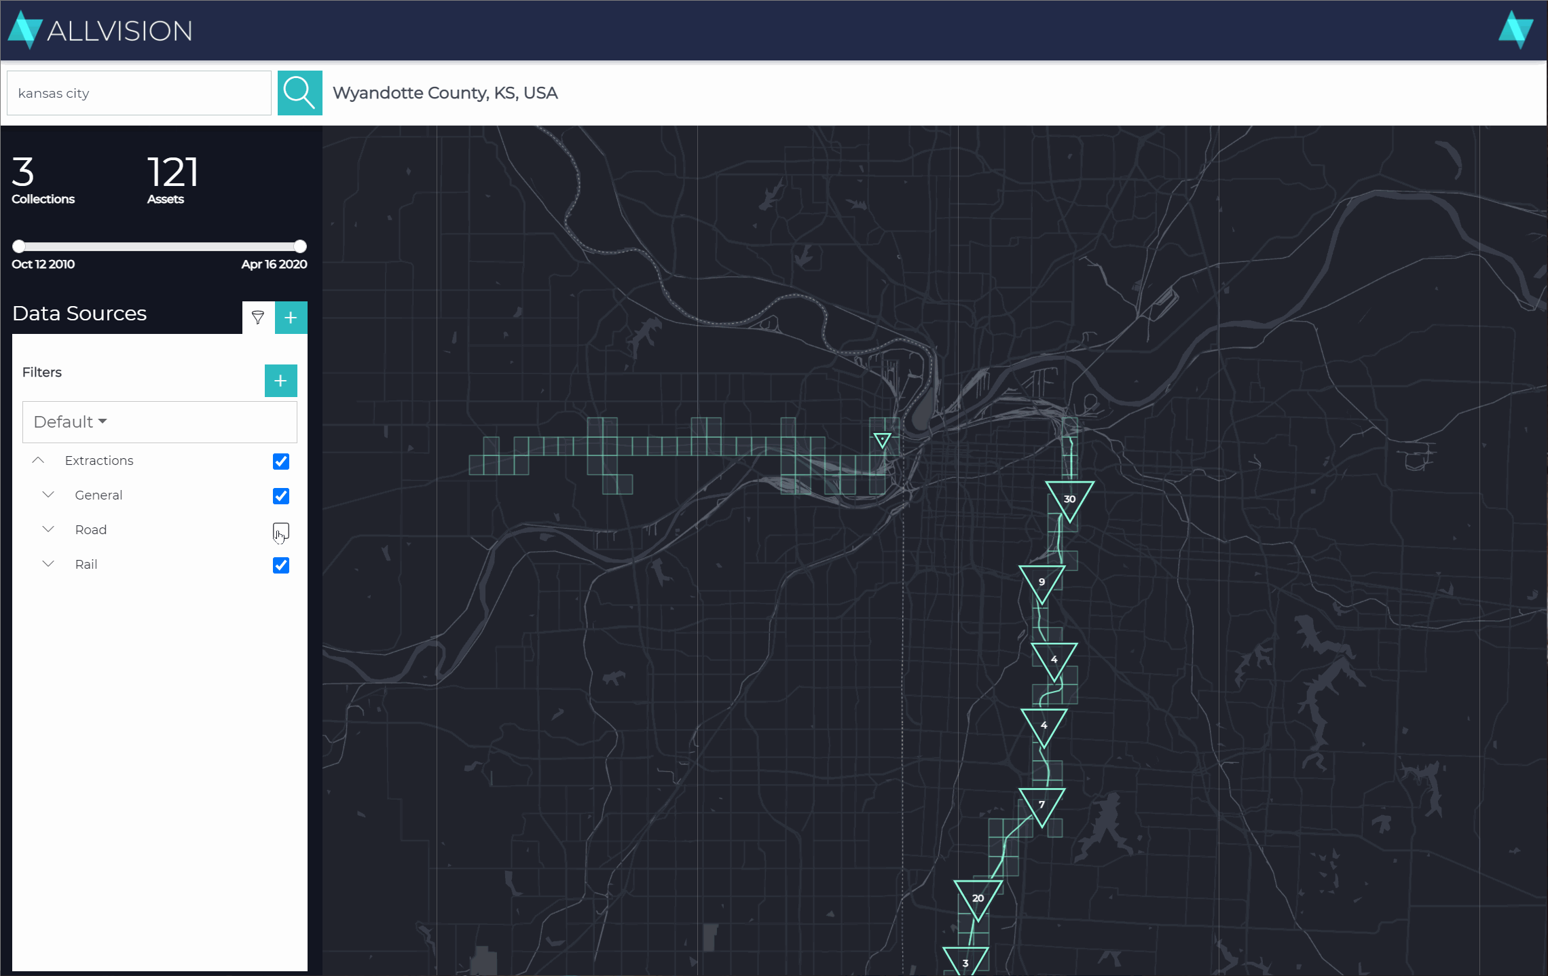Select the map marker labeled 9
Image resolution: width=1548 pixels, height=976 pixels.
coord(1042,582)
